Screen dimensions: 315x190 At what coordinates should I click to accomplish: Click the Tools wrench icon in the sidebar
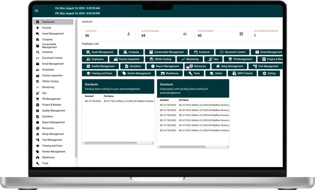(37, 163)
